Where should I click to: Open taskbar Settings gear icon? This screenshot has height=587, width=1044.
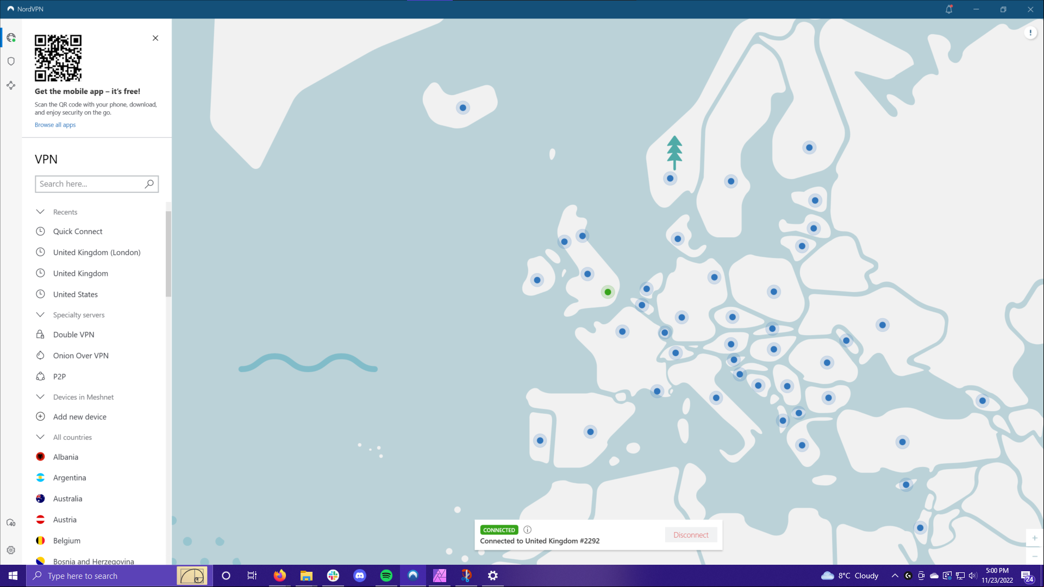coord(492,576)
